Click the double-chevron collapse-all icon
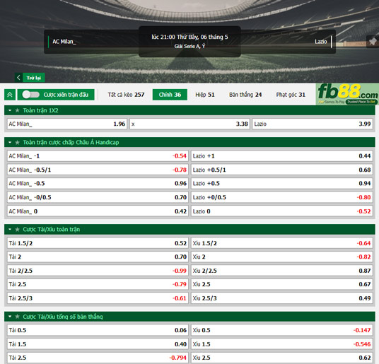Image resolution: width=379 pixels, height=364 pixels. pyautogui.click(x=10, y=95)
